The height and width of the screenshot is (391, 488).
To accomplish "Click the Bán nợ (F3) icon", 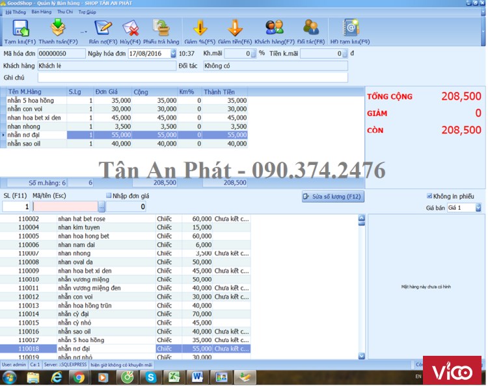I will point(103,28).
